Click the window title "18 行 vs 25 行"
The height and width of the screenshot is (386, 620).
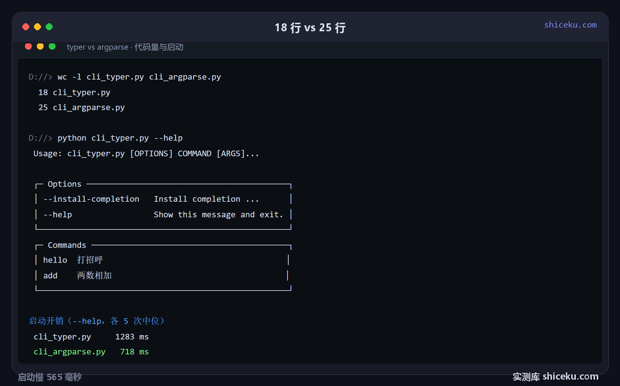click(310, 28)
